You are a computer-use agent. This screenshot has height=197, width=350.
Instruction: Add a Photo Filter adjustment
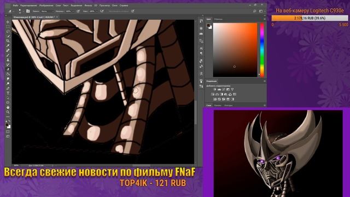click(x=226, y=94)
